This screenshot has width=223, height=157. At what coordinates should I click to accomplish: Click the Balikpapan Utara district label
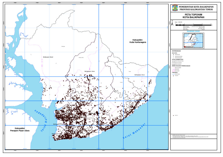click(x=89, y=71)
